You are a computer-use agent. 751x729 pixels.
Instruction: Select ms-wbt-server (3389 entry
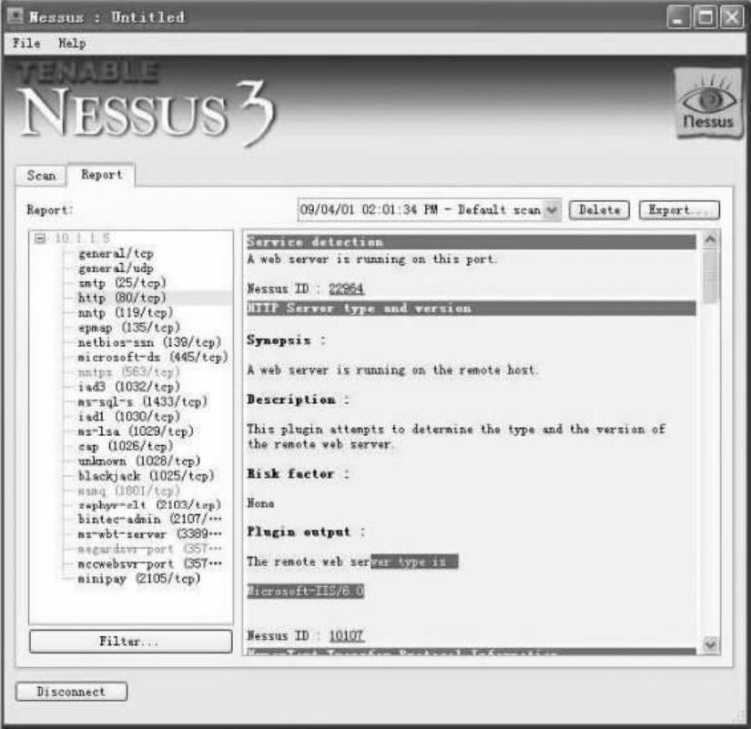[x=150, y=533]
